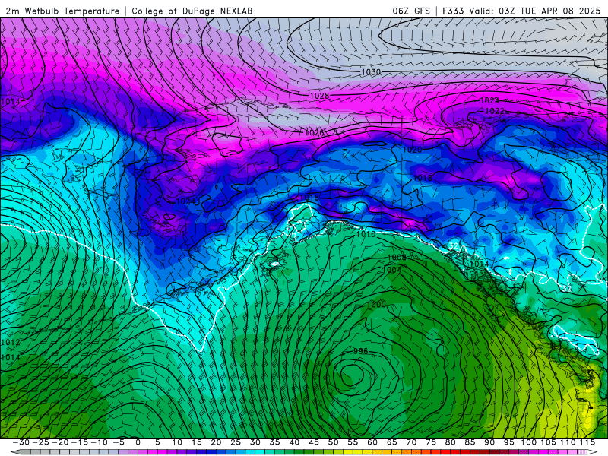The image size is (608, 456).
Task: Click the -25 color scale label
Action: (x=40, y=442)
